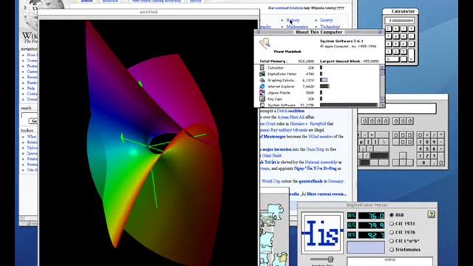Open the quarterfinals link

tap(310, 181)
